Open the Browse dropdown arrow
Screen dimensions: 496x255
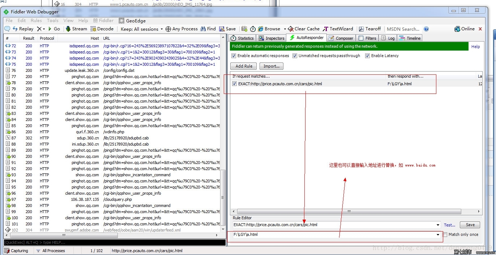[285, 29]
